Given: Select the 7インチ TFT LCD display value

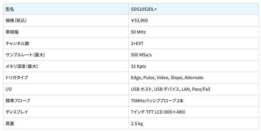Looking at the screenshot, I should [158, 112].
